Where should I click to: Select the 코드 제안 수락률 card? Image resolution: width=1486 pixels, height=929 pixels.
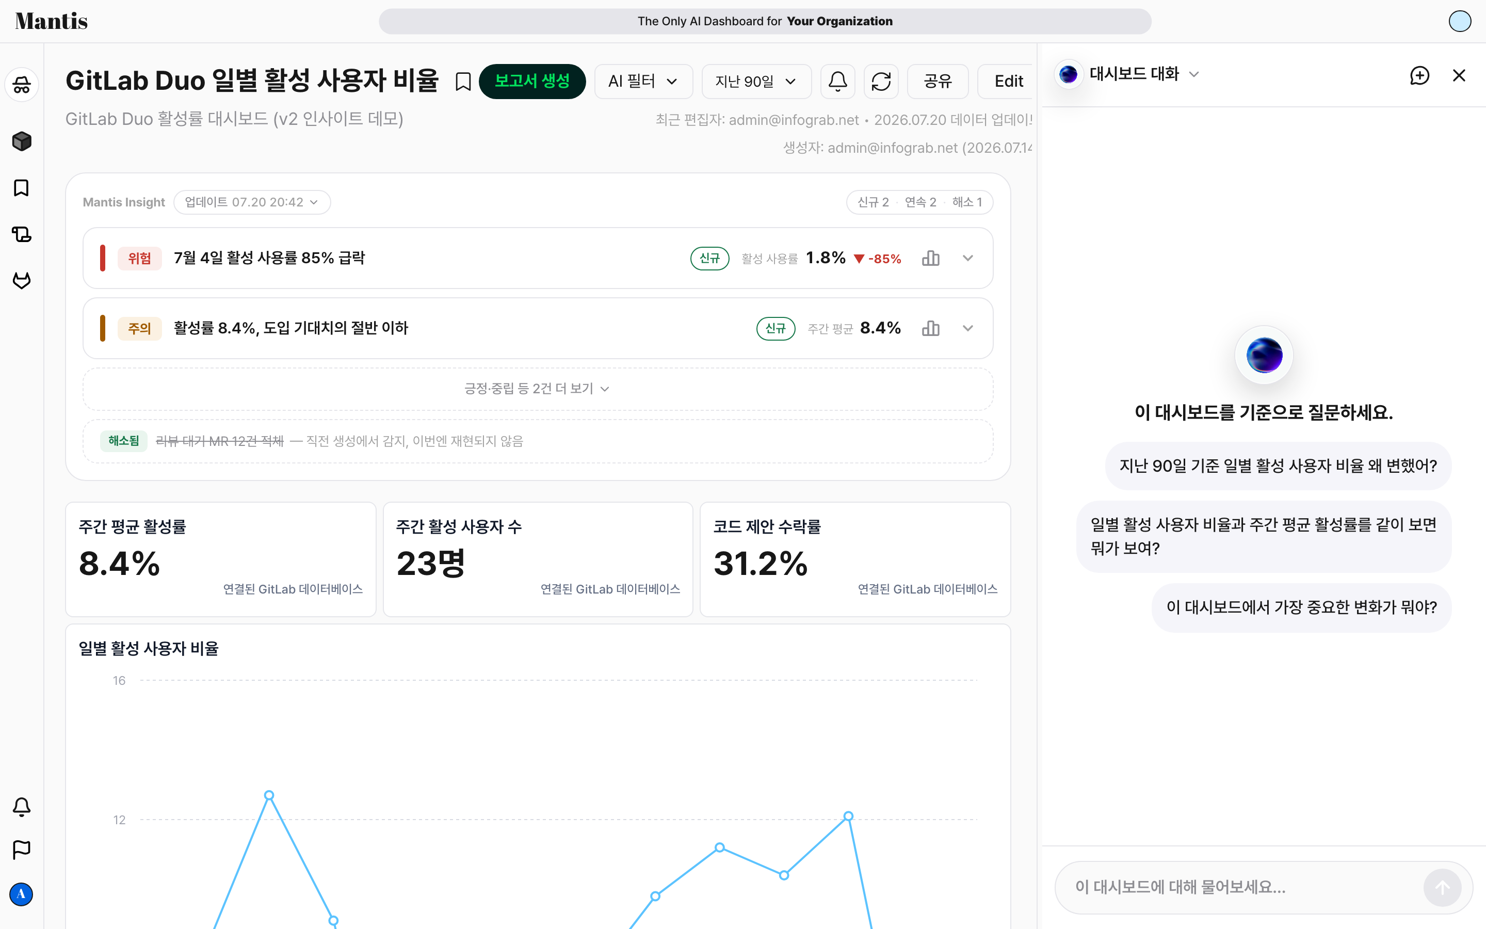[855, 559]
